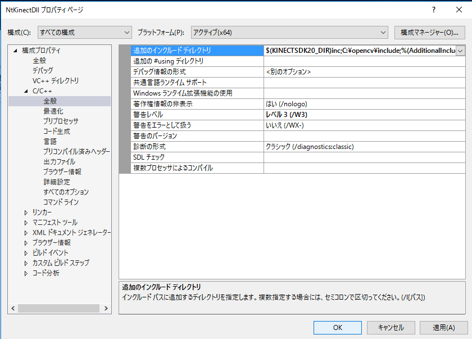Click the 構成マネージャー button
This screenshot has width=472, height=339.
(x=430, y=32)
